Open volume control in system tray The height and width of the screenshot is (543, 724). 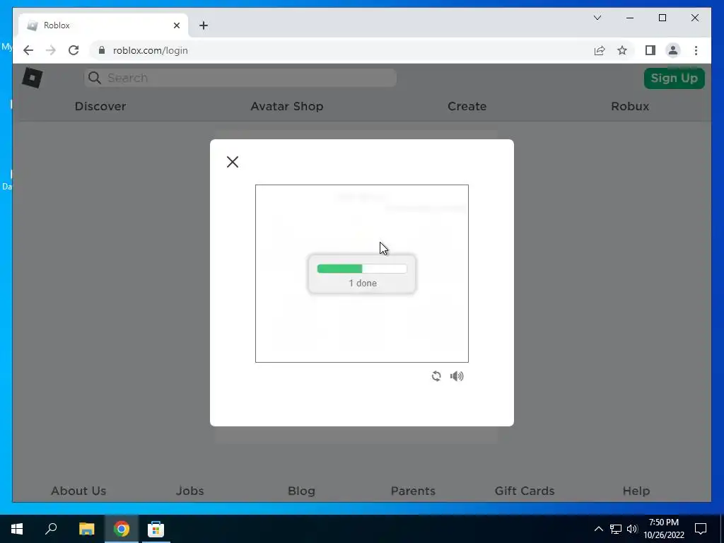click(x=632, y=529)
